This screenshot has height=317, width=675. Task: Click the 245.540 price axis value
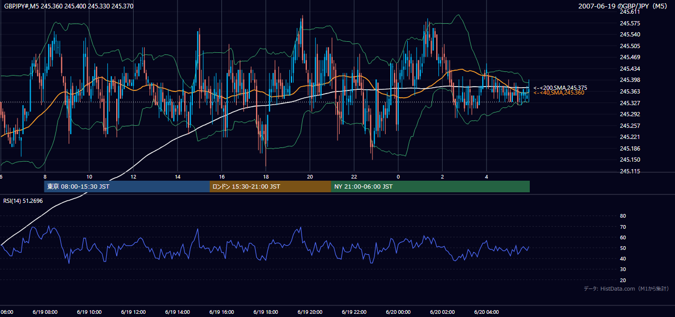click(630, 34)
